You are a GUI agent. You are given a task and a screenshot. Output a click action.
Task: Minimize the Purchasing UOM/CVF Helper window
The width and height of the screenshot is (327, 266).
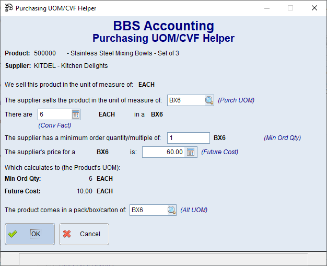(x=267, y=8)
